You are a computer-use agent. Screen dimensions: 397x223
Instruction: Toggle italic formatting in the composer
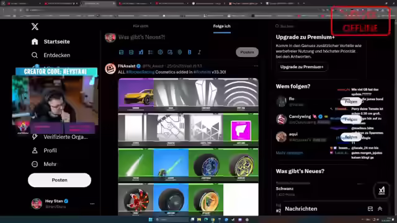pos(199,52)
